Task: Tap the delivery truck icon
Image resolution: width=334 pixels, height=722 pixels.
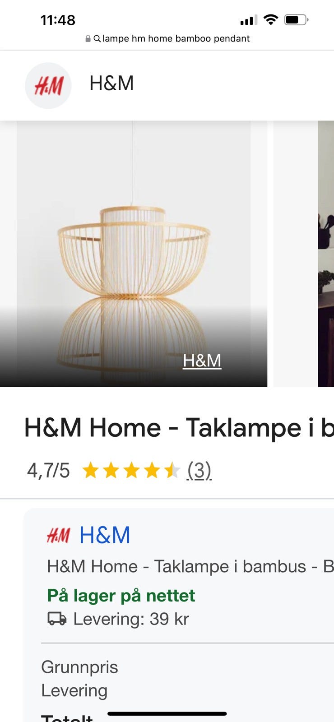Action: 57,619
